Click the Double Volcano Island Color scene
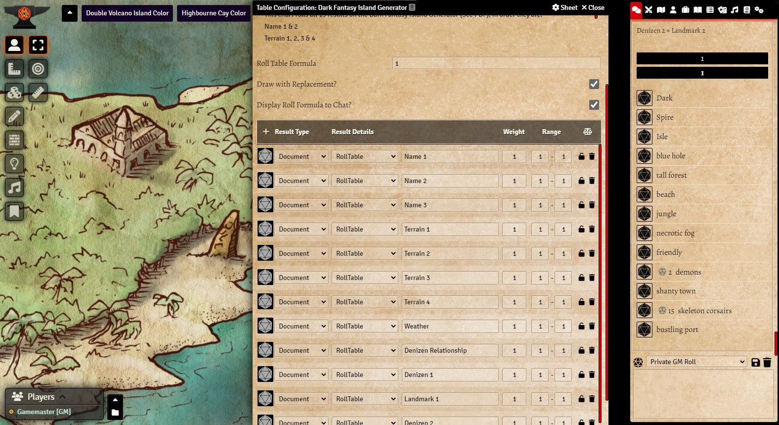Image resolution: width=779 pixels, height=425 pixels. pyautogui.click(x=127, y=13)
